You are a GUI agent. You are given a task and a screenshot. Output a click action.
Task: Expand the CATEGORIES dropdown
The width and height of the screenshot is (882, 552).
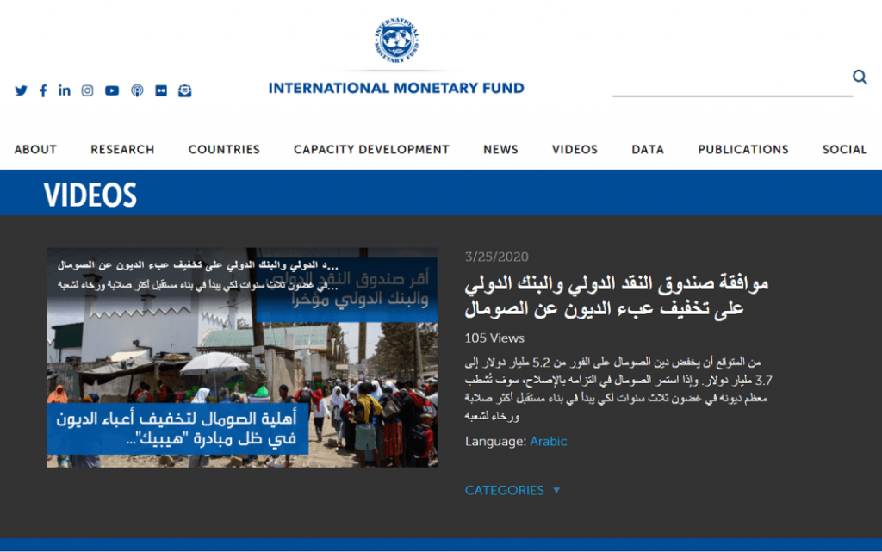click(512, 490)
